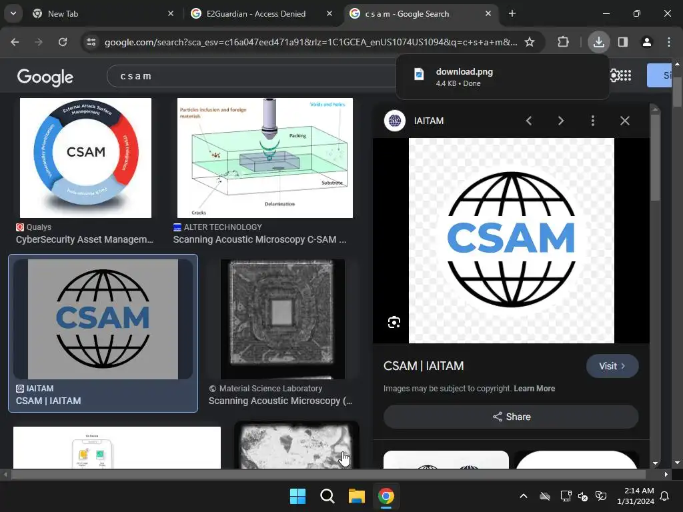Image resolution: width=683 pixels, height=512 pixels.
Task: View site information icon
Action: click(x=91, y=42)
